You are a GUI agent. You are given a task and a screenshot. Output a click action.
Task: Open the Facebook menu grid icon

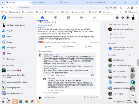pos(117,18)
